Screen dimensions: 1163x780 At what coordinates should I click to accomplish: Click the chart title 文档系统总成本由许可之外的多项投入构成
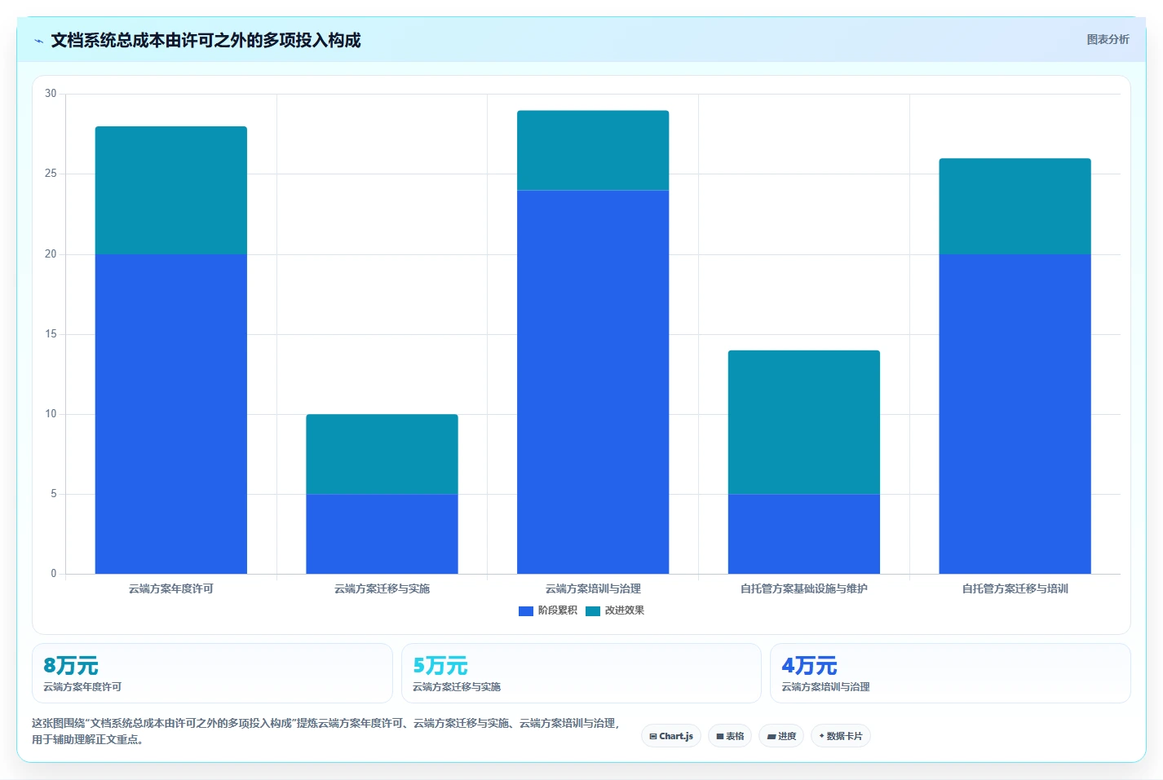(x=206, y=41)
